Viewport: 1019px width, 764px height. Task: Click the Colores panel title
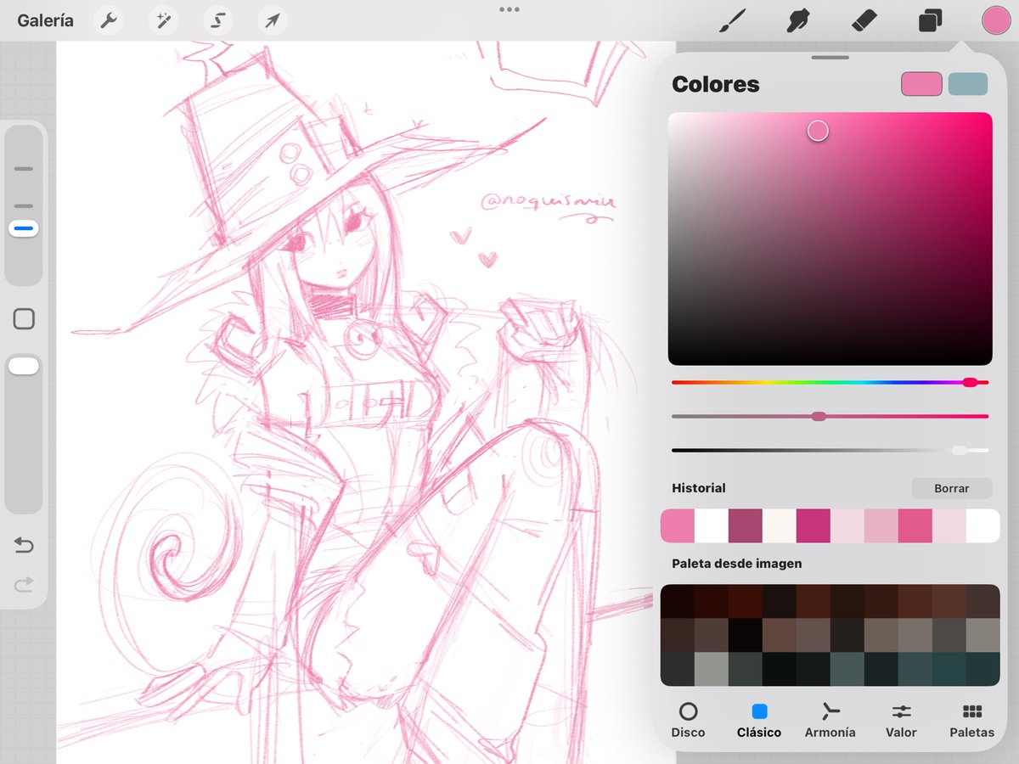point(716,84)
